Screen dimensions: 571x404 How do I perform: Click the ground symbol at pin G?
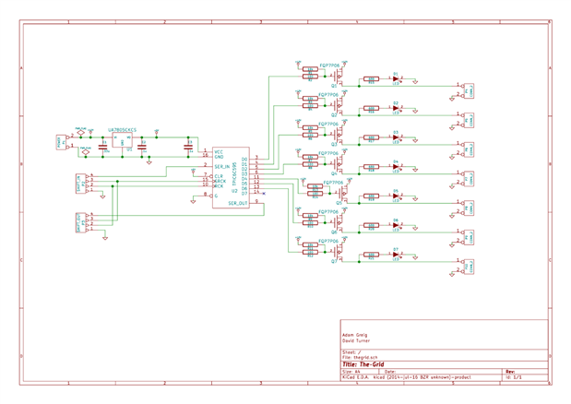coord(193,202)
